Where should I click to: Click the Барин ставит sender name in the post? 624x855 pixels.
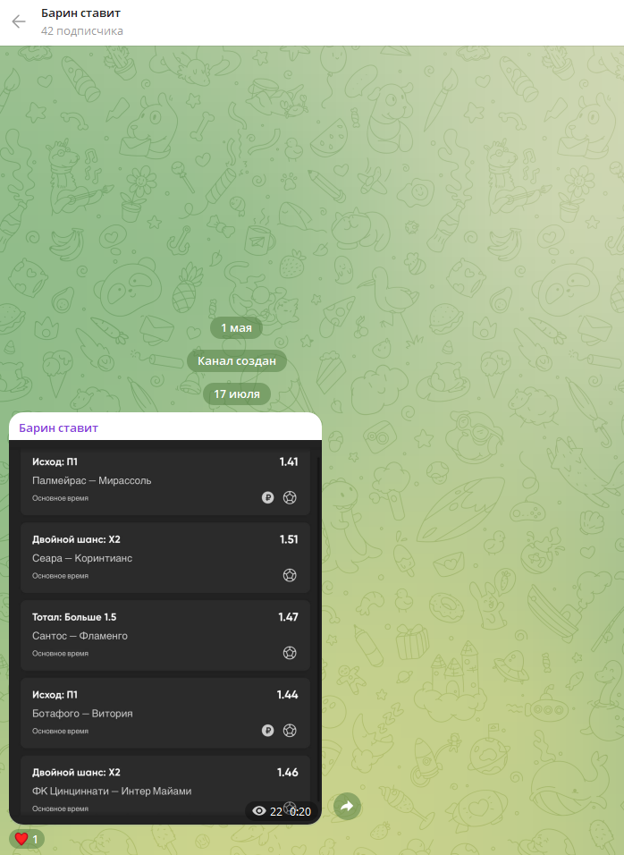59,428
